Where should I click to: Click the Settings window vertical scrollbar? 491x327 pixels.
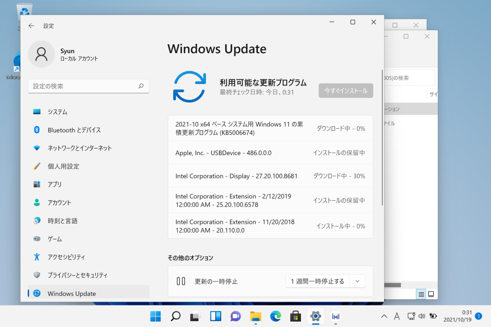point(382,137)
